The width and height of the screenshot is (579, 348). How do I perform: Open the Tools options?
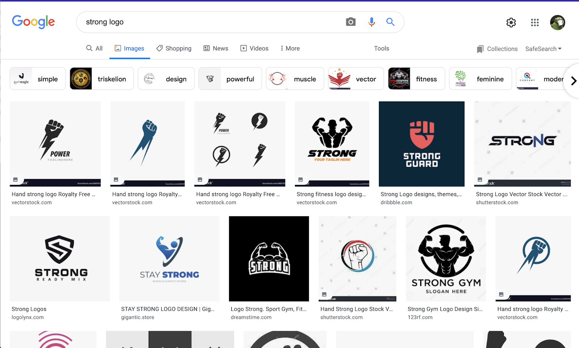(x=381, y=48)
